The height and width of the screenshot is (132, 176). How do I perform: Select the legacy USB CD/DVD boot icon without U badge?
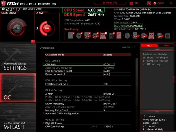coord(143,35)
